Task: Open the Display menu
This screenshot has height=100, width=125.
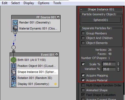Action: coord(29,3)
